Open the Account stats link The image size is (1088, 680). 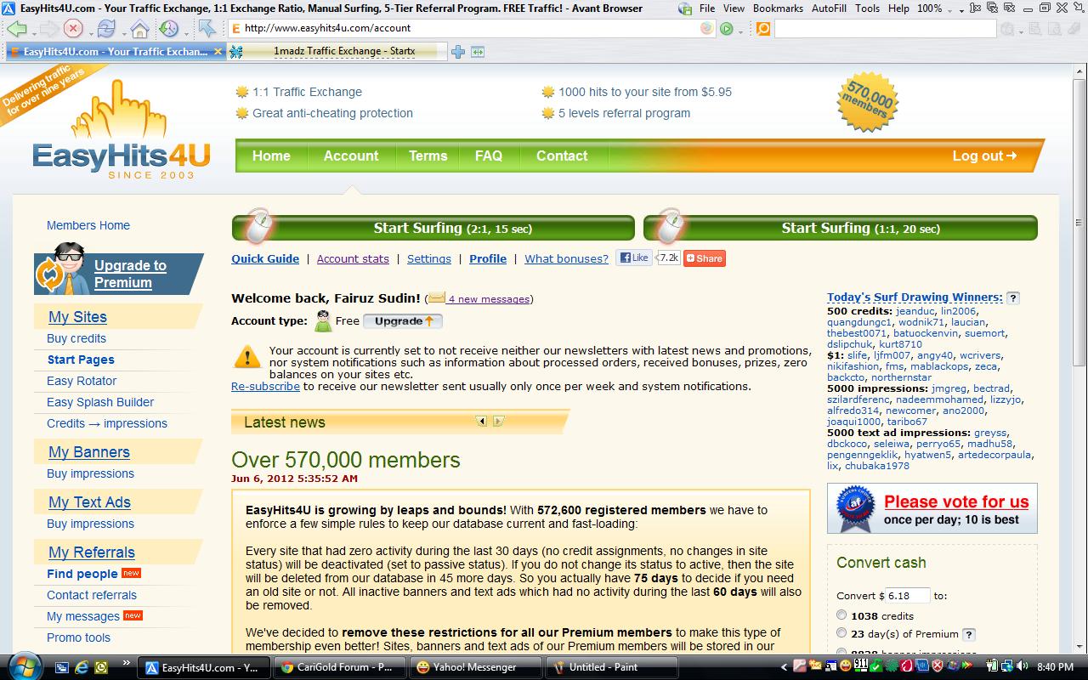tap(353, 258)
